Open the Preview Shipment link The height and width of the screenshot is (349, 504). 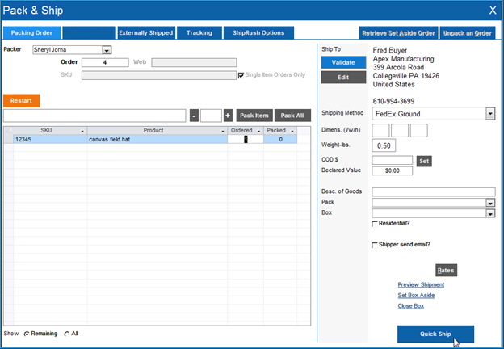click(421, 284)
